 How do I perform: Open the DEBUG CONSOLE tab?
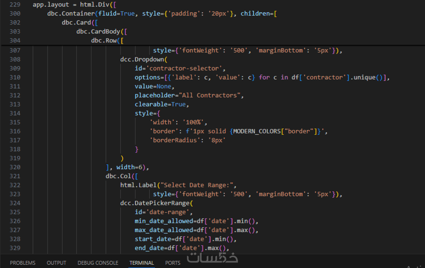click(98, 263)
